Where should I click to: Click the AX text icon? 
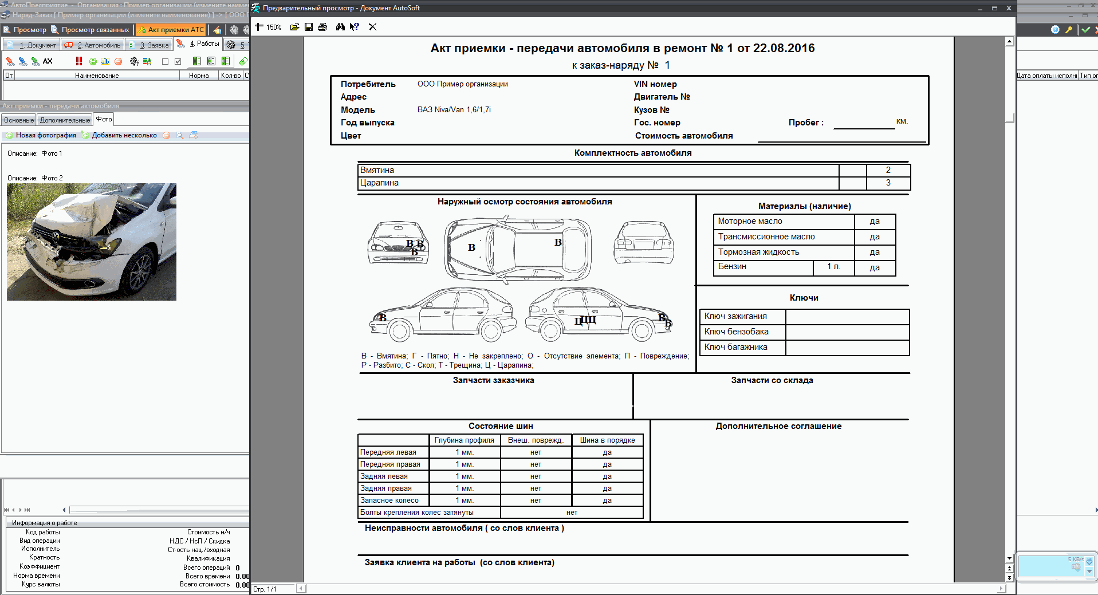pos(48,61)
